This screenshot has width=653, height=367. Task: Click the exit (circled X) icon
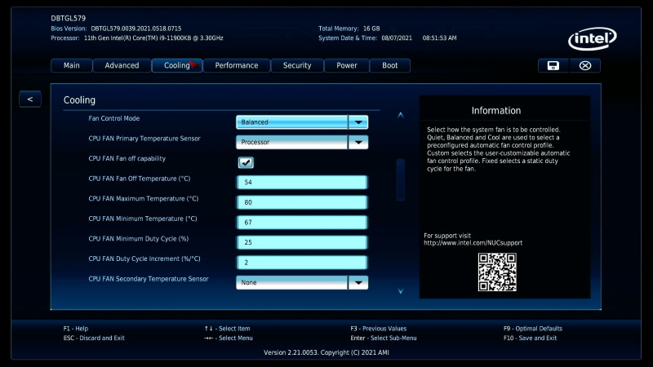(585, 65)
